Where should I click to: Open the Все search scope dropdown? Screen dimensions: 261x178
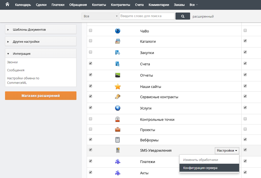click(x=100, y=16)
